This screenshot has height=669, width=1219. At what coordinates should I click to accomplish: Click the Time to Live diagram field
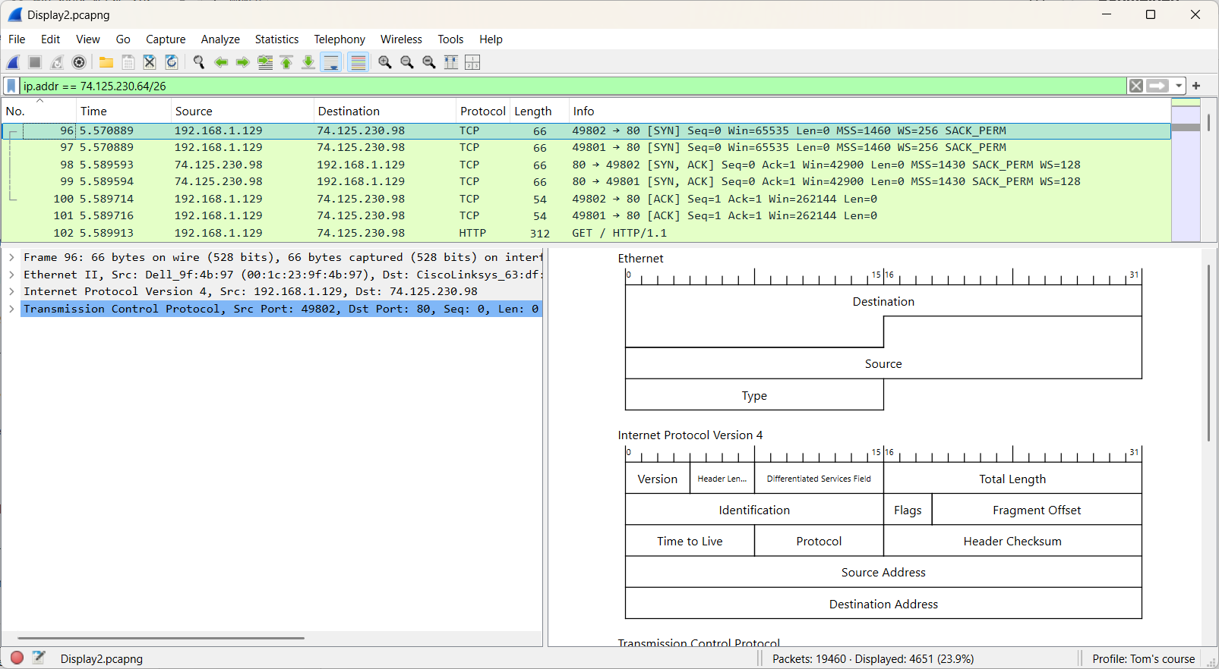coord(690,541)
